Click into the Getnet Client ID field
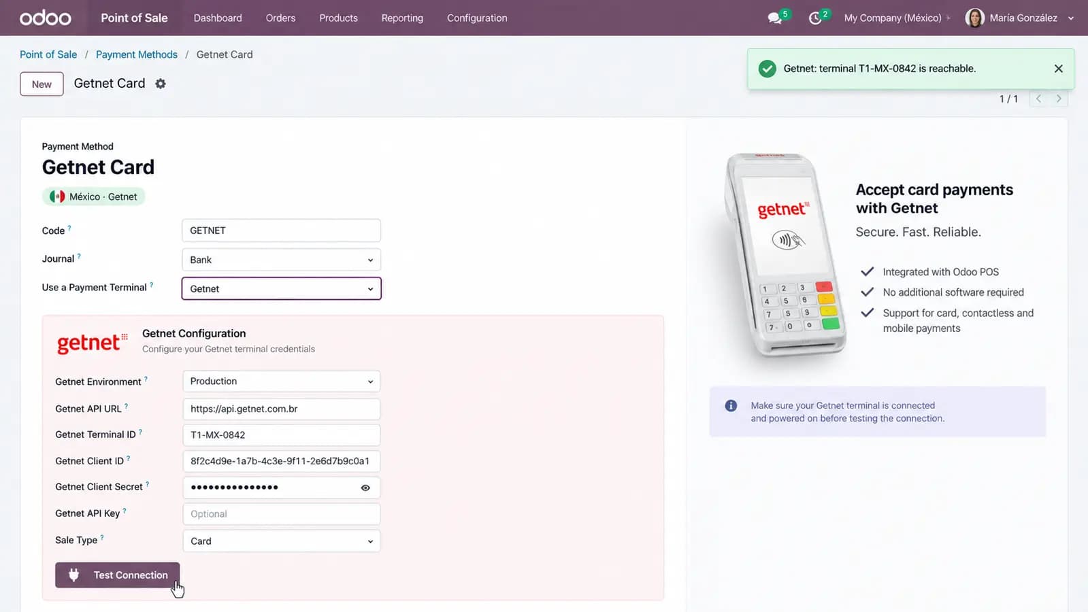The width and height of the screenshot is (1088, 612). (x=281, y=461)
